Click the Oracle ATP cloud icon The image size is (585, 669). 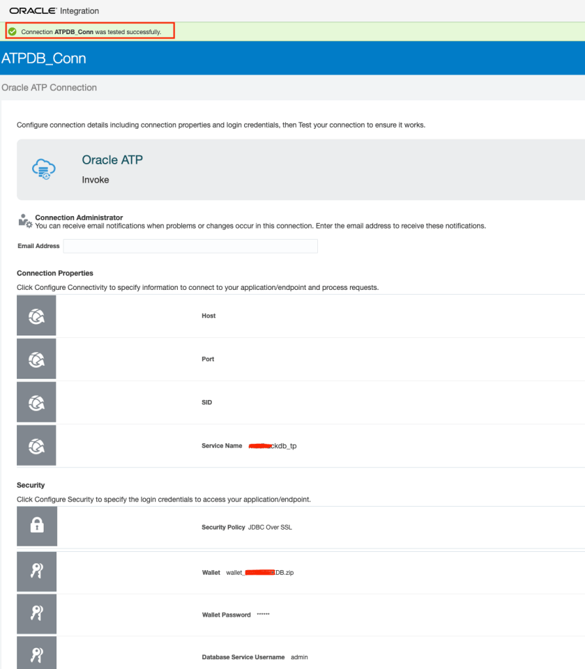[x=43, y=169]
